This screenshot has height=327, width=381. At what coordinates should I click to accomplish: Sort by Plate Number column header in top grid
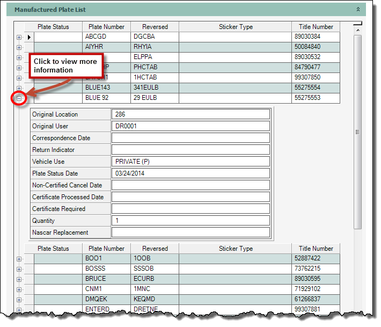coord(106,27)
